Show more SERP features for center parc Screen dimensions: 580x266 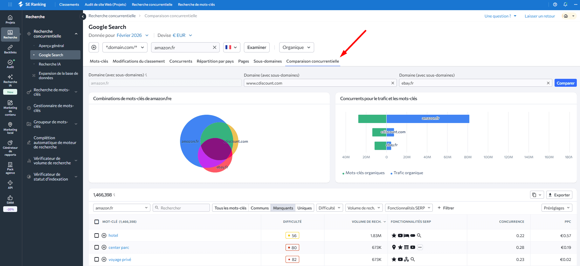click(420, 247)
